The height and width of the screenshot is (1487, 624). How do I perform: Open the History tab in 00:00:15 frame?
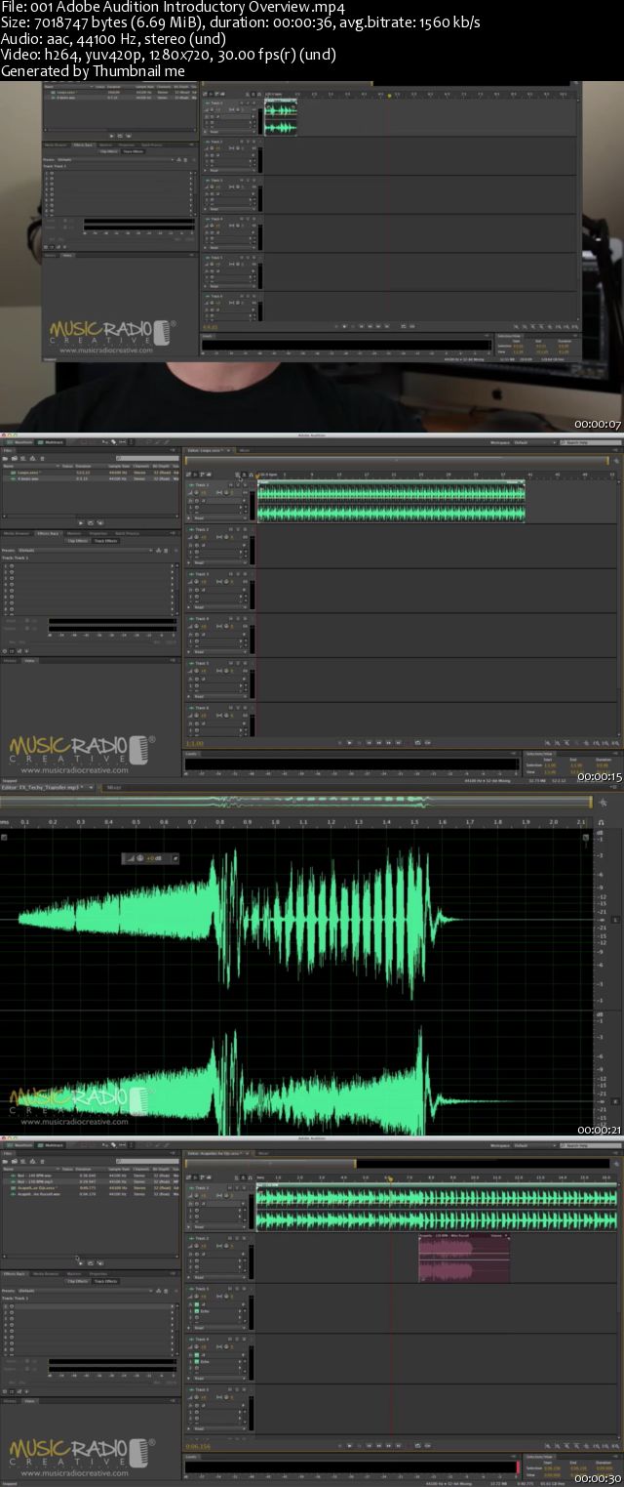pos(10,660)
